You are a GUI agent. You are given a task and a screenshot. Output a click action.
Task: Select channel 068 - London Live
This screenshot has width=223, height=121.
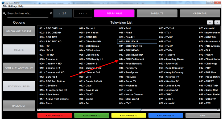click(170, 86)
